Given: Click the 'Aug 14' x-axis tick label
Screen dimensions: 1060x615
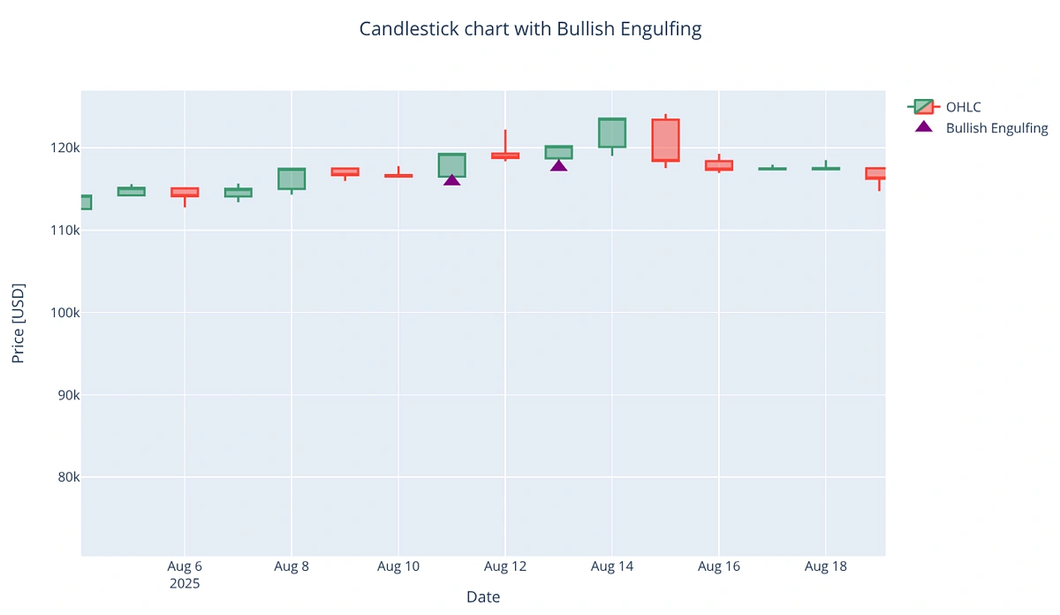Looking at the screenshot, I should [x=612, y=566].
